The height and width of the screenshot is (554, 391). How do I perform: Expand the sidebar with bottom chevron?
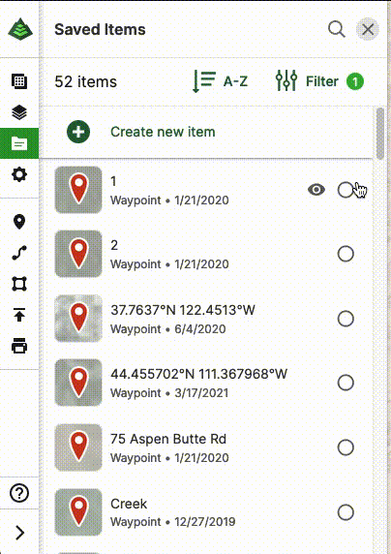(19, 533)
